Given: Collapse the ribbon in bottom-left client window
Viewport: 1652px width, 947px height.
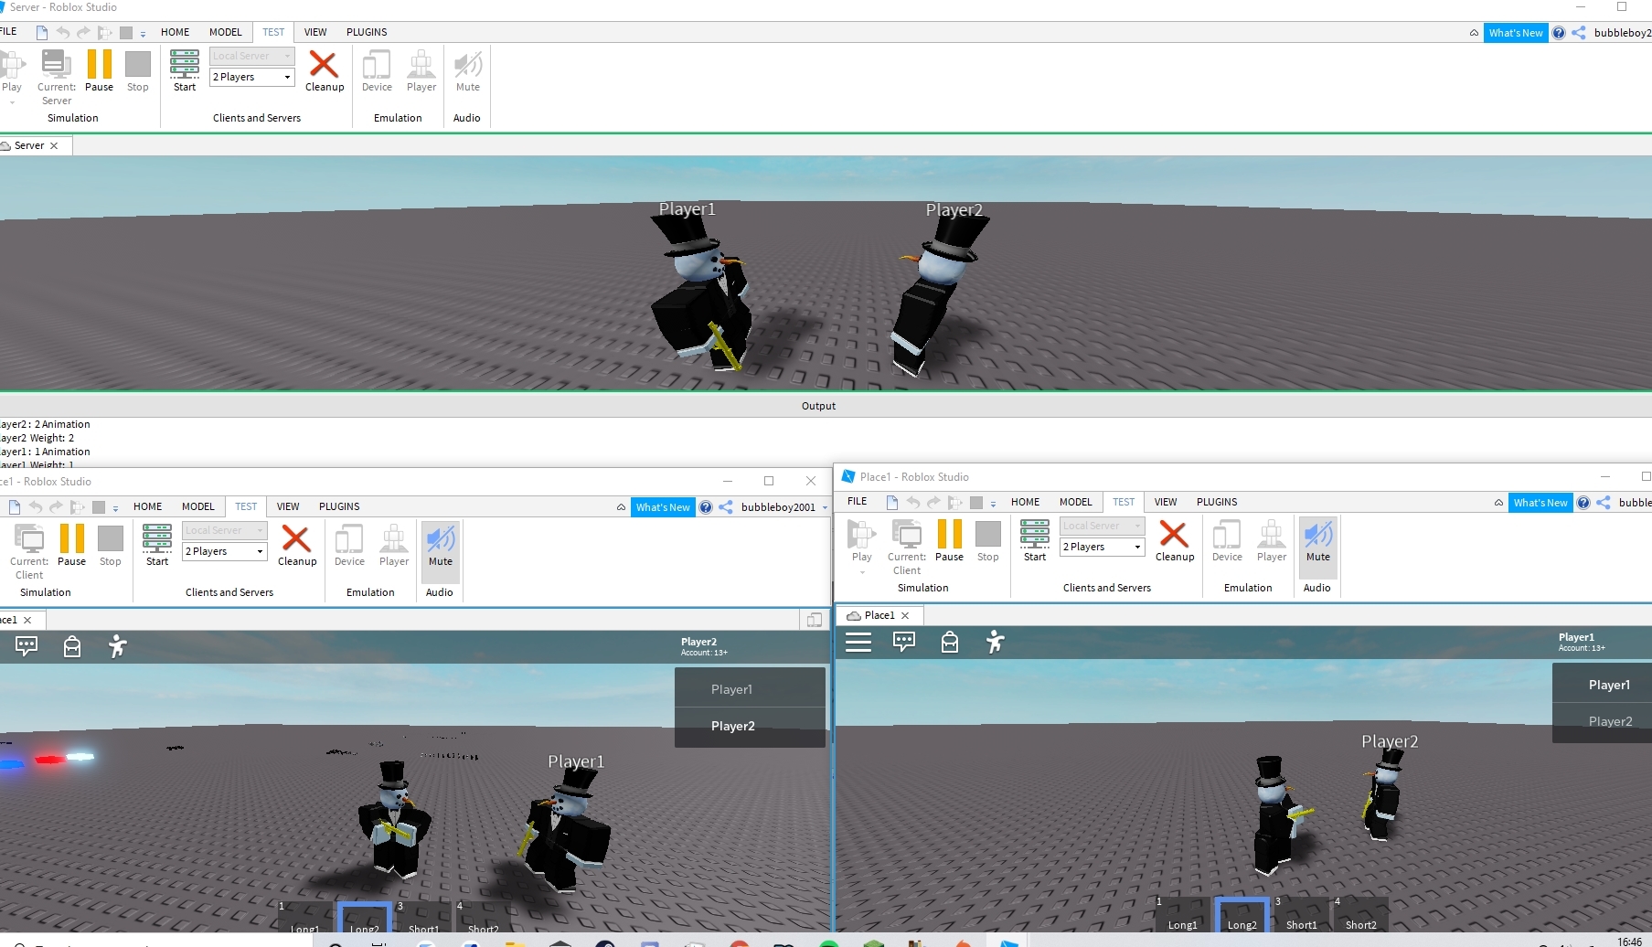Looking at the screenshot, I should [x=621, y=507].
